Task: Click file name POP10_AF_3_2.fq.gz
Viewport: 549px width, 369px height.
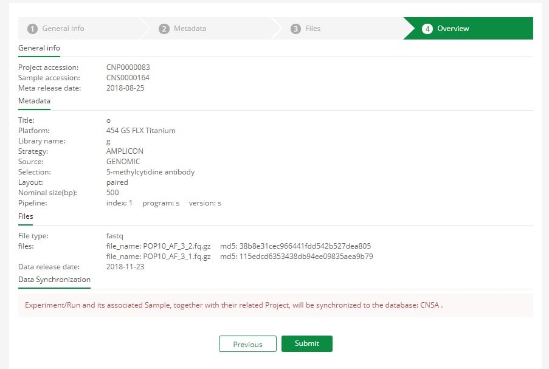Action: [x=177, y=246]
